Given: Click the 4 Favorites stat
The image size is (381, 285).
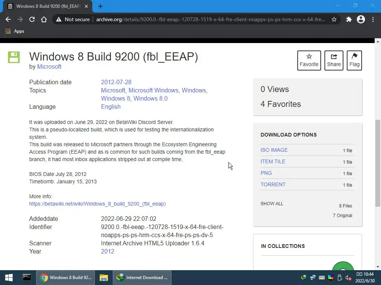Looking at the screenshot, I should click(x=281, y=104).
